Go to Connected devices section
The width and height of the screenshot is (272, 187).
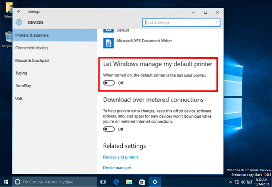(x=32, y=48)
